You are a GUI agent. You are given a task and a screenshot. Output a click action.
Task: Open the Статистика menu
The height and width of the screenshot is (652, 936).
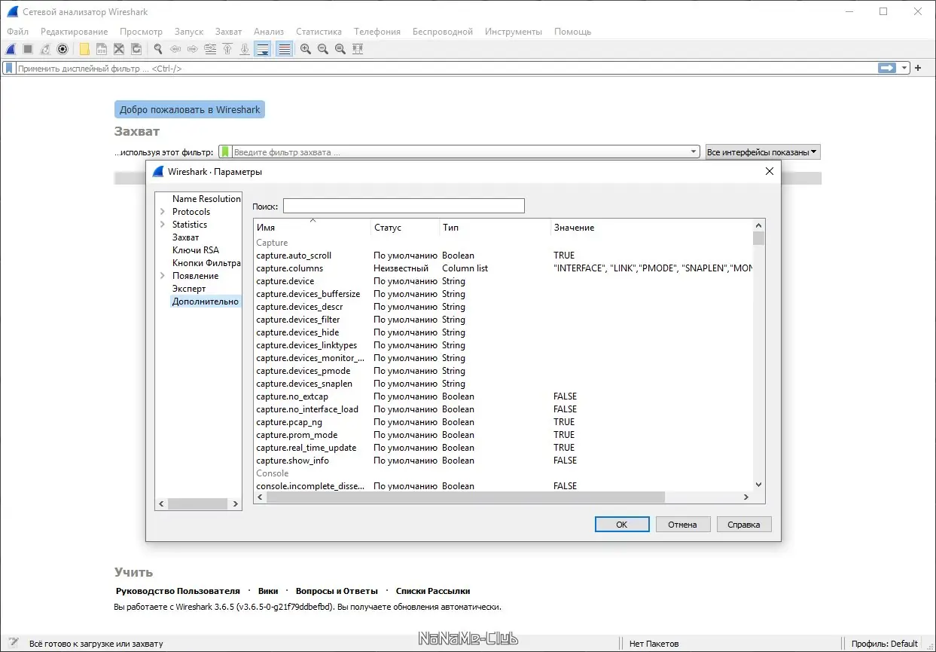(319, 32)
